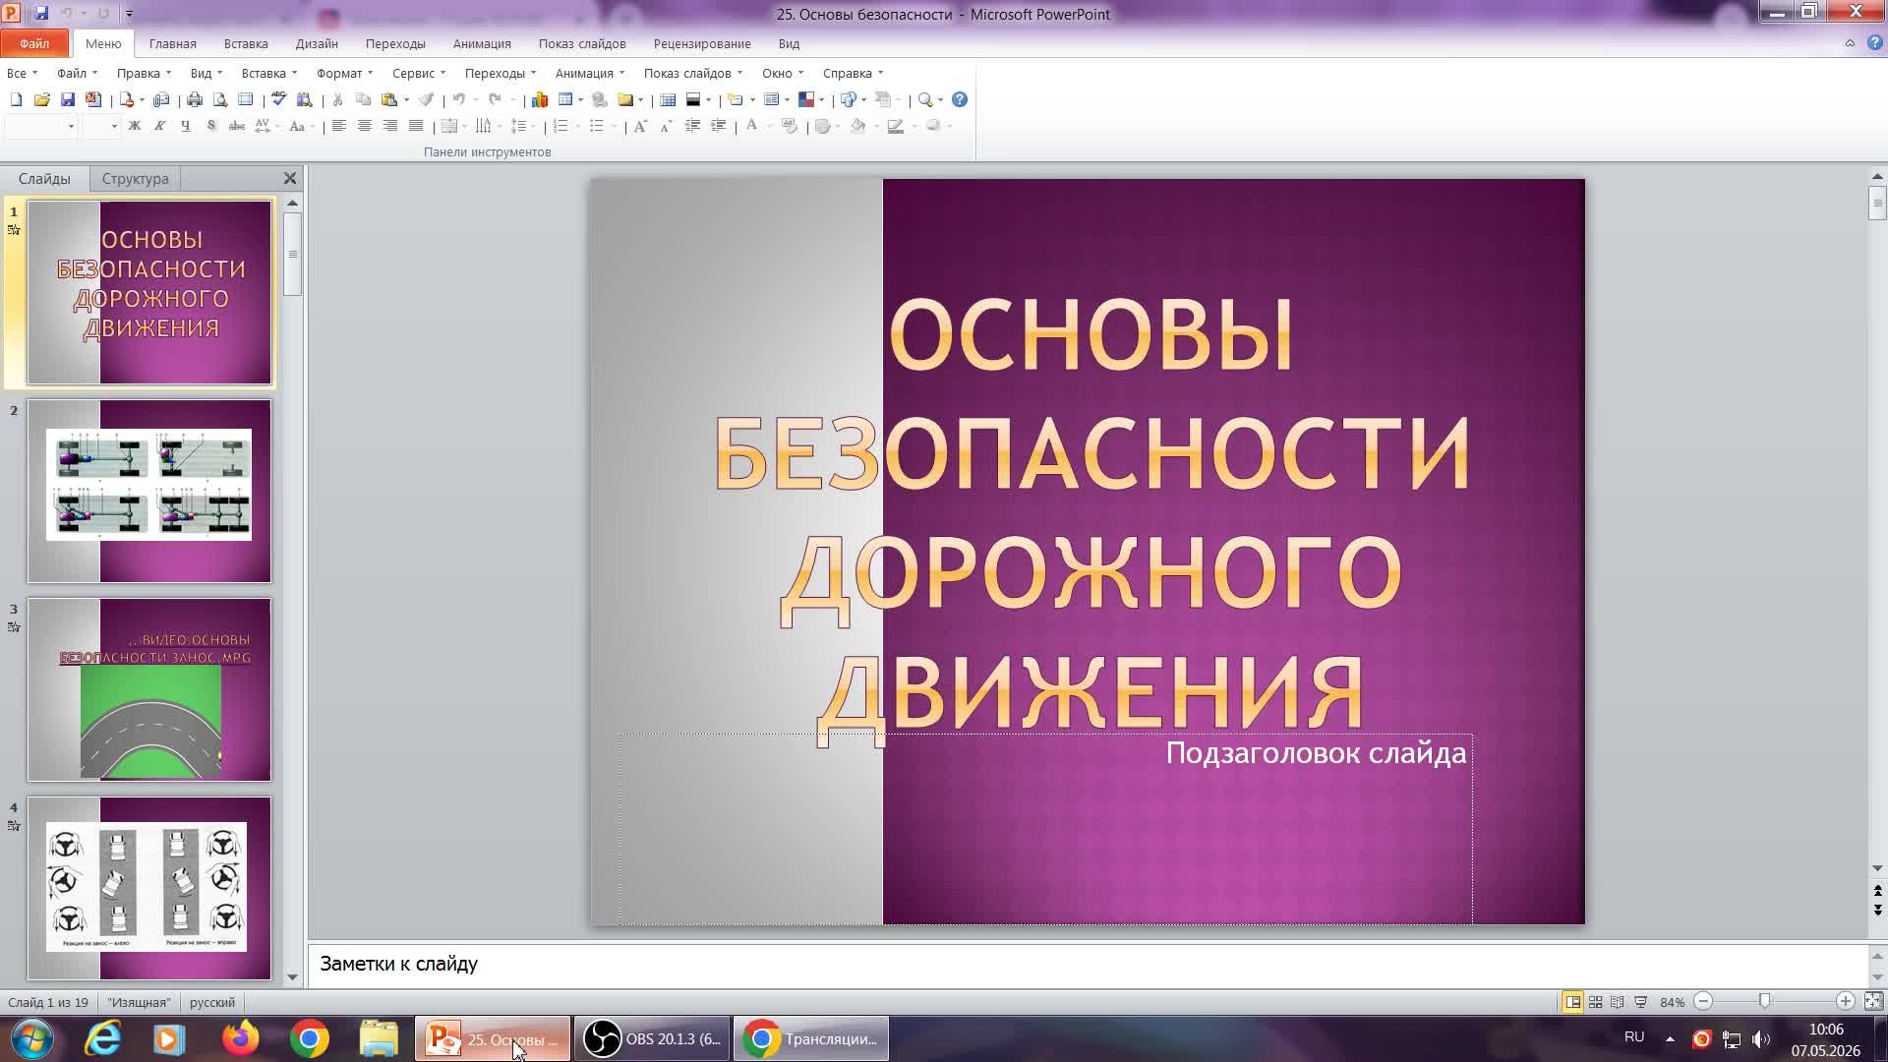Viewport: 1888px width, 1062px height.
Task: Open OBS 20.1.3 from the taskbar
Action: click(652, 1039)
